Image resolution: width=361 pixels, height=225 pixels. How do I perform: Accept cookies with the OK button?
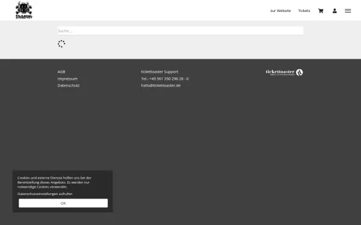[x=63, y=203]
